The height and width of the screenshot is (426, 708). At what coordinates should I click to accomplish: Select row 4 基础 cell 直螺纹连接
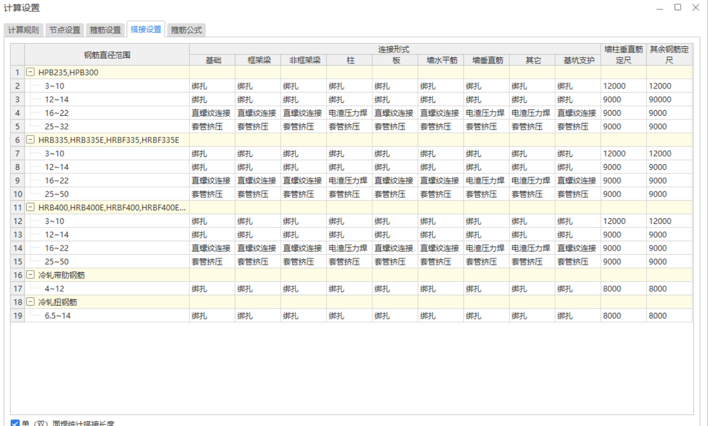pyautogui.click(x=212, y=113)
